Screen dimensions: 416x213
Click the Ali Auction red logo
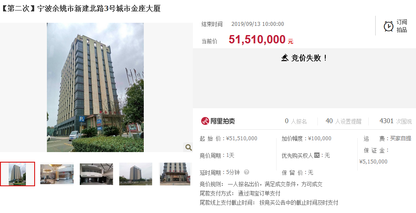click(x=205, y=121)
